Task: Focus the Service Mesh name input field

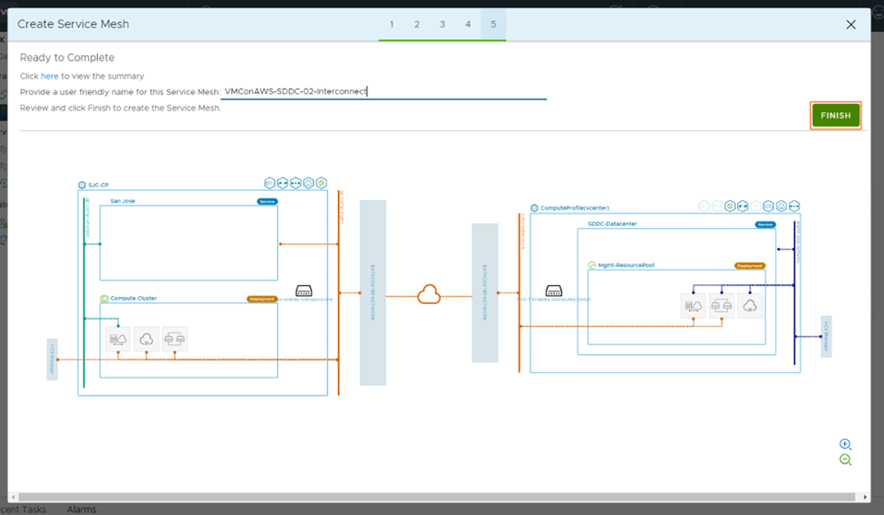Action: point(384,91)
